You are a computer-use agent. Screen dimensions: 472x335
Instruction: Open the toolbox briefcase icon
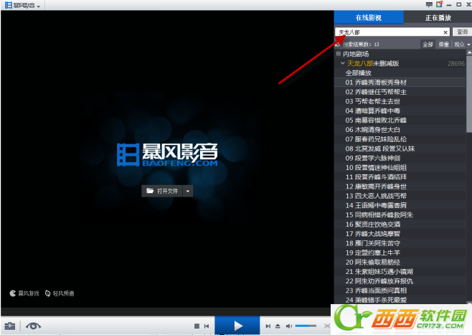9,326
